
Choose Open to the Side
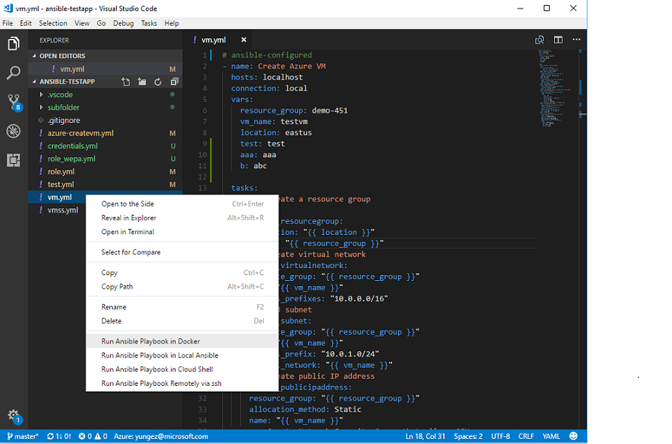pos(182,204)
